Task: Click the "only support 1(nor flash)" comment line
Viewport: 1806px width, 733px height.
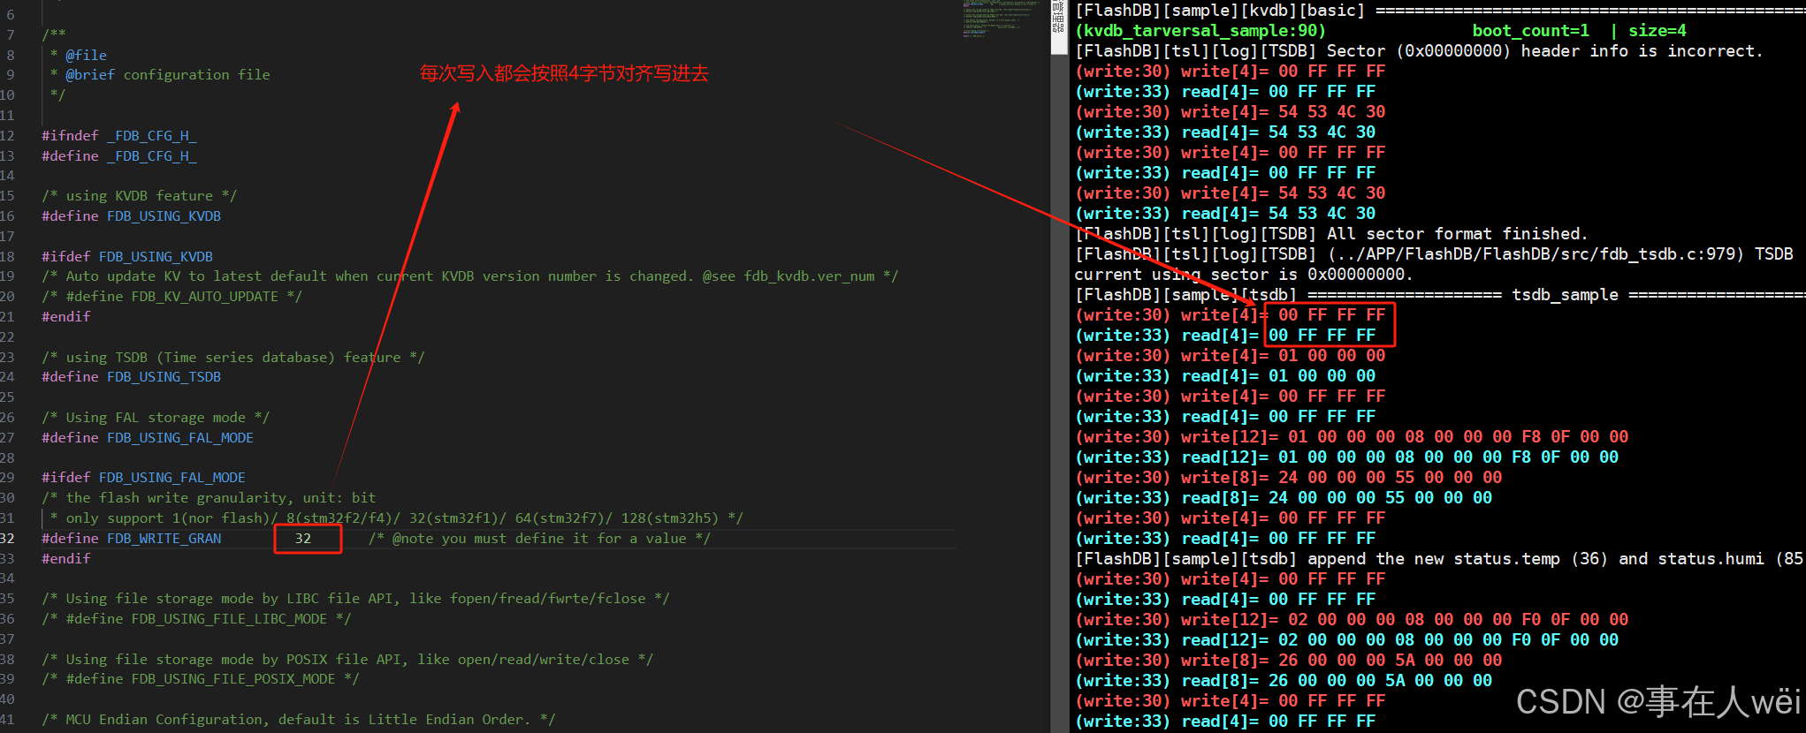Action: 396,518
